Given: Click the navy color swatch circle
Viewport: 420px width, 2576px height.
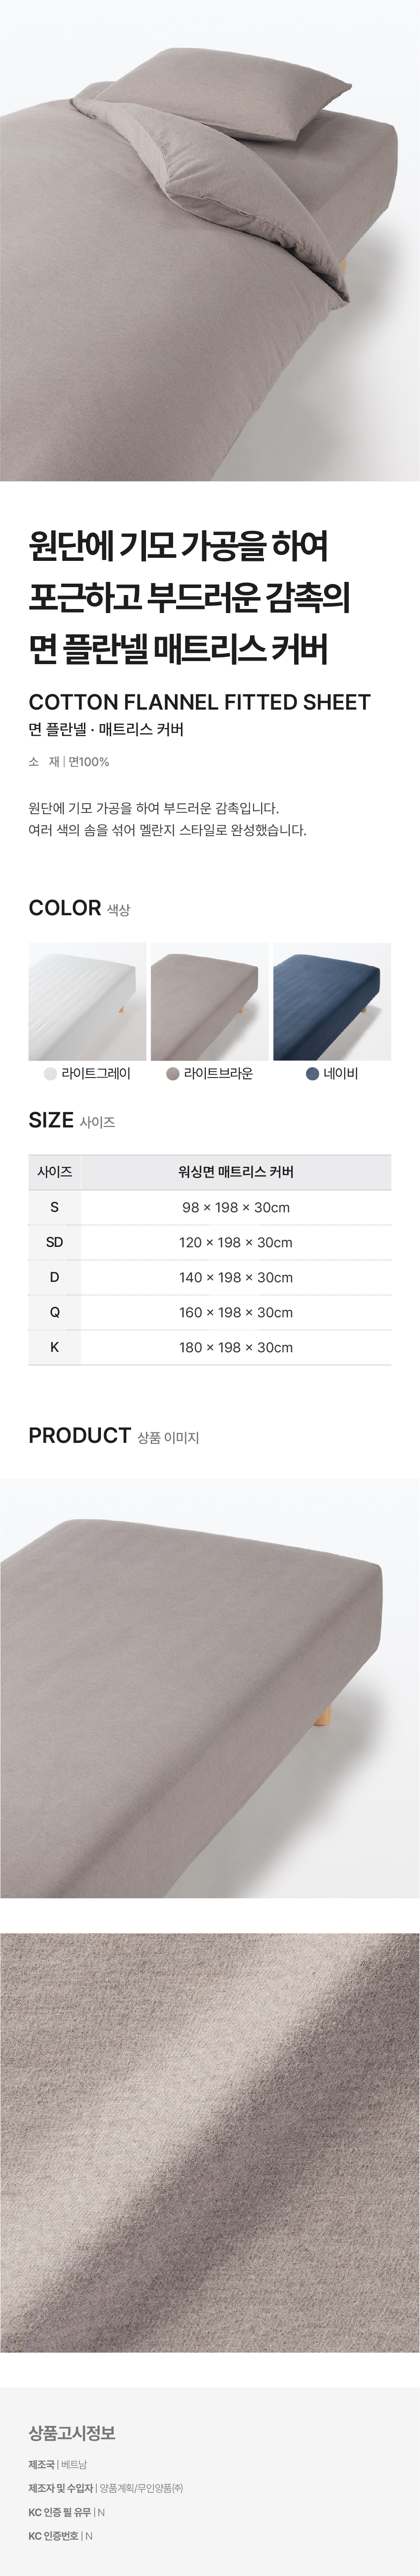Looking at the screenshot, I should pyautogui.click(x=312, y=1073).
